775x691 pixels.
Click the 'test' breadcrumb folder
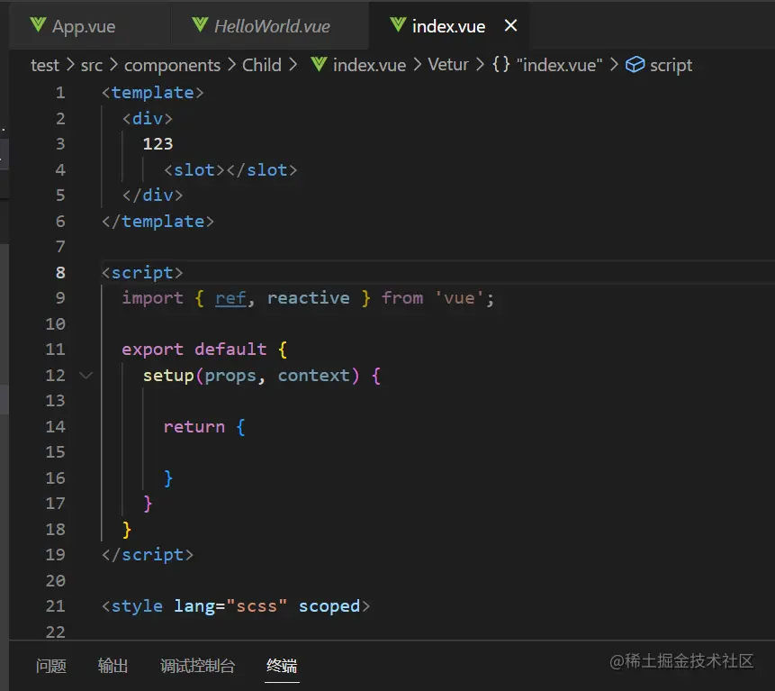44,65
